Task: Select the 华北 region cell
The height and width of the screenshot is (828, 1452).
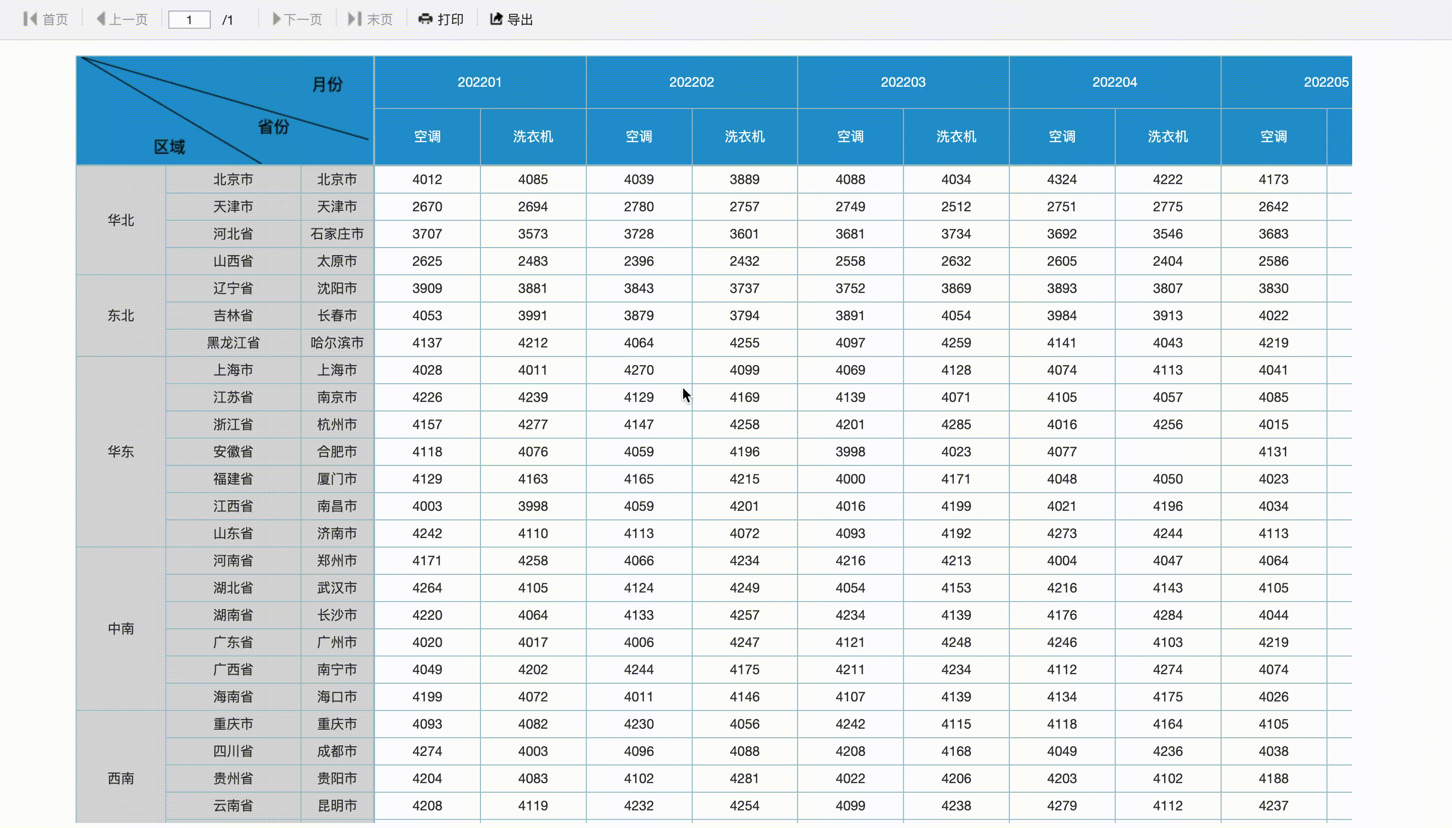Action: 120,220
